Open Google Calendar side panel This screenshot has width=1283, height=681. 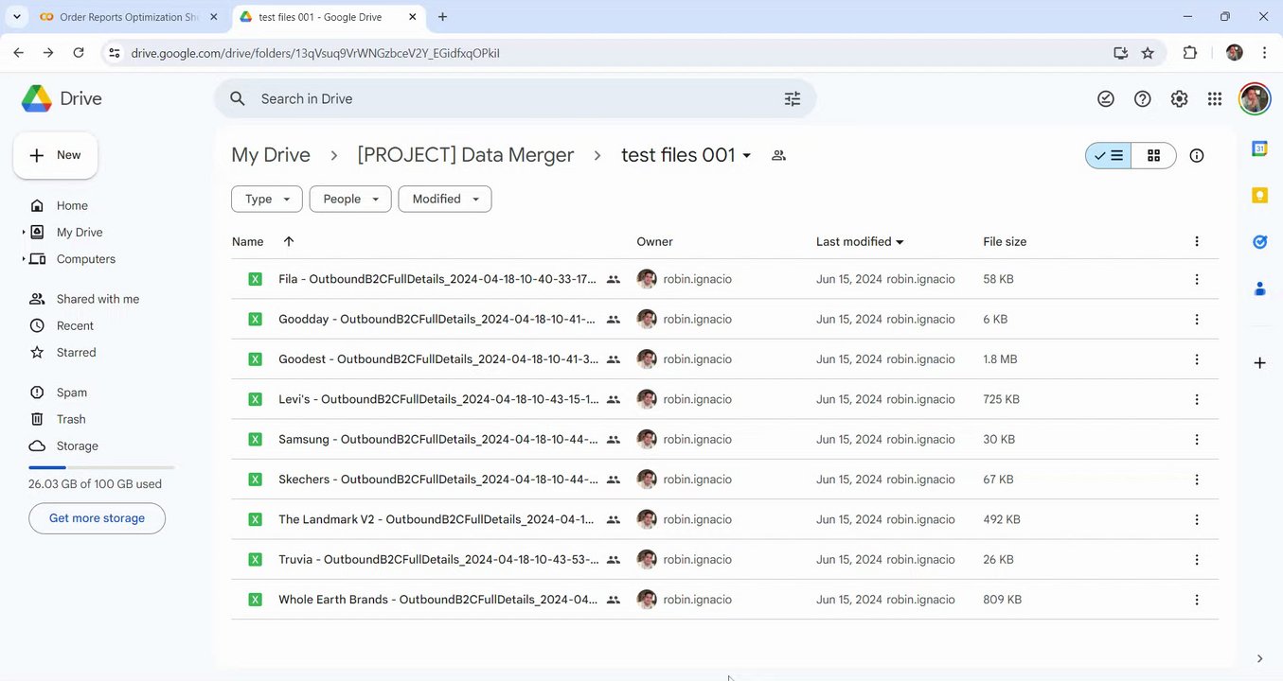click(1259, 148)
